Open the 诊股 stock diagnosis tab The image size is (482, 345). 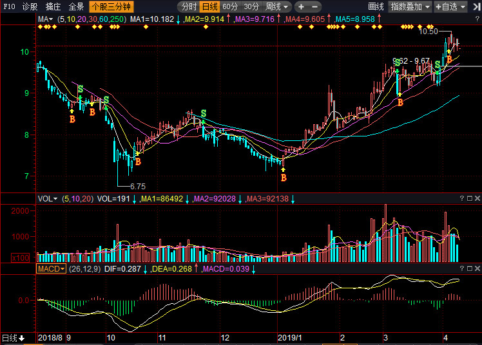[30, 6]
